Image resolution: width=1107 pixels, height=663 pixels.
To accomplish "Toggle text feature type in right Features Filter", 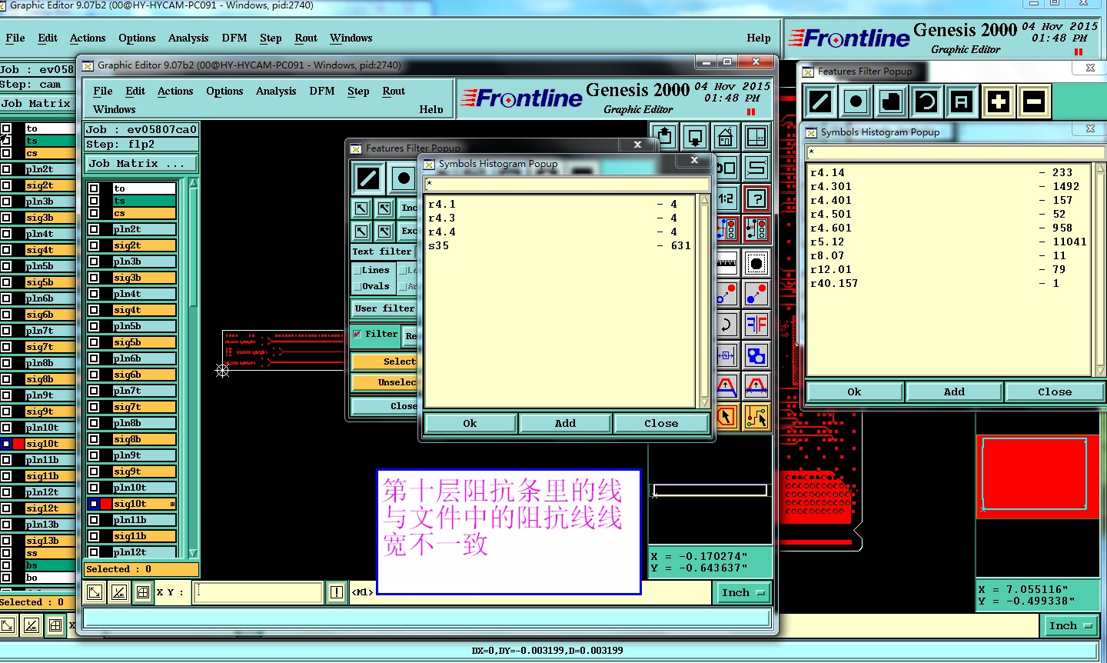I will 962,102.
